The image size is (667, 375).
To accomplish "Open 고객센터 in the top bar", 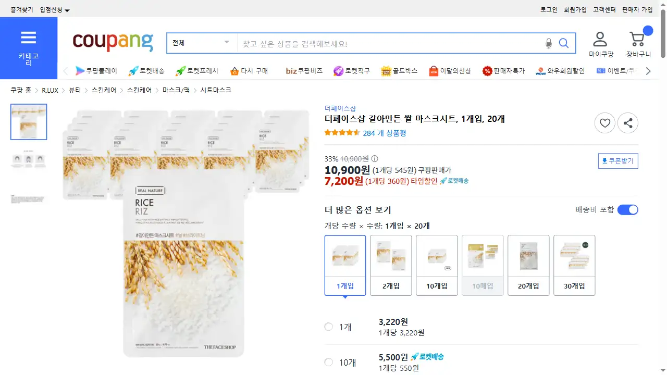I will [604, 10].
